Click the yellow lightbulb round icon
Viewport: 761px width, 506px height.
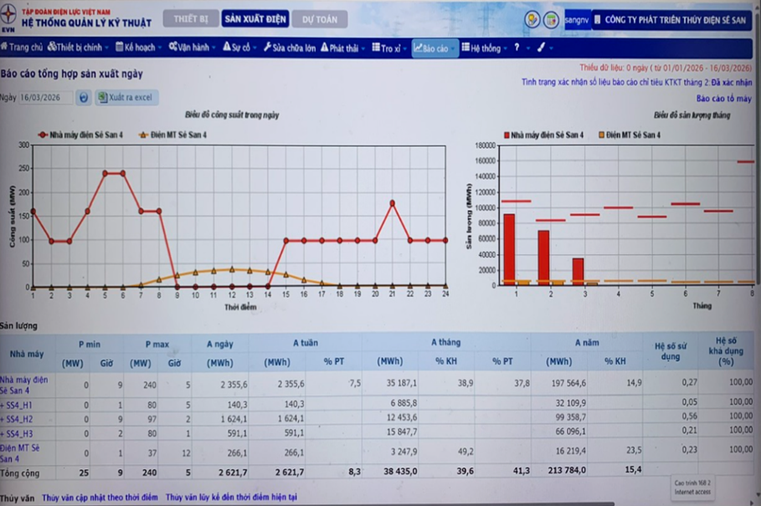point(532,19)
